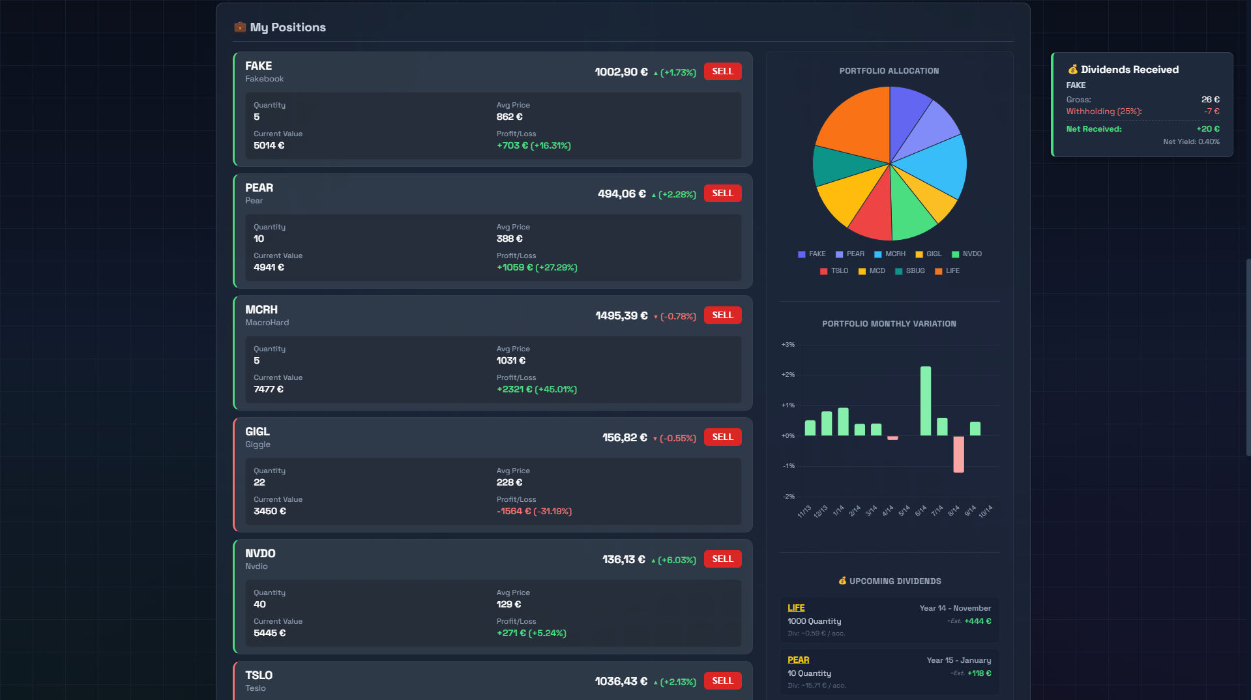Open the PEAR upcoming dividend link

[x=798, y=660]
